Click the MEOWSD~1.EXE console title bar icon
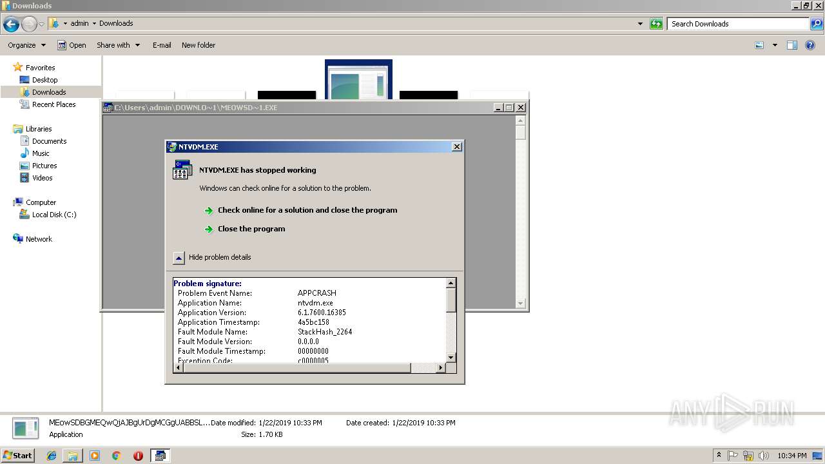 coord(109,108)
